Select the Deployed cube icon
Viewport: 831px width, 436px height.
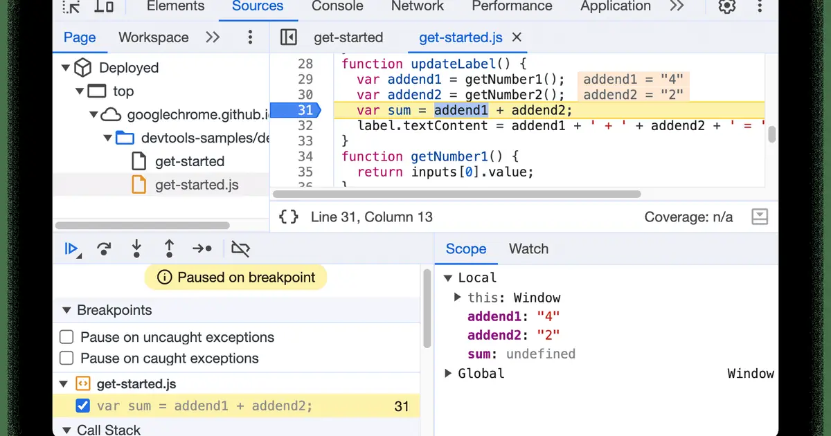point(83,67)
